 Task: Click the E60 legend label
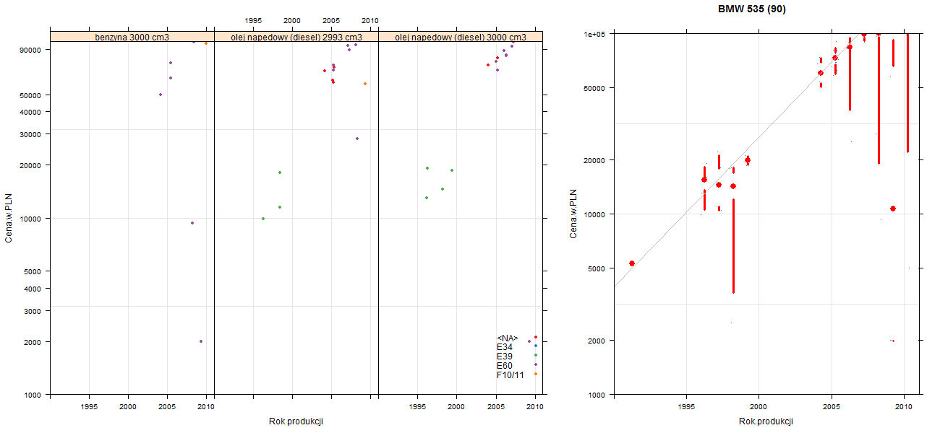(x=504, y=366)
